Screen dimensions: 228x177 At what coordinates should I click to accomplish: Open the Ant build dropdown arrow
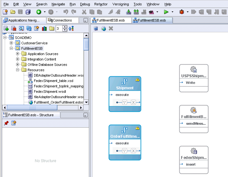(x=157, y=12)
